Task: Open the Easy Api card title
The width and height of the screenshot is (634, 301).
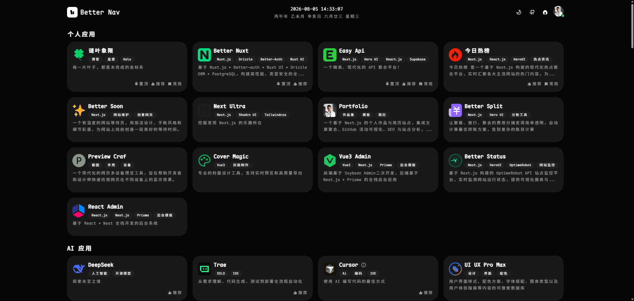Action: (352, 51)
